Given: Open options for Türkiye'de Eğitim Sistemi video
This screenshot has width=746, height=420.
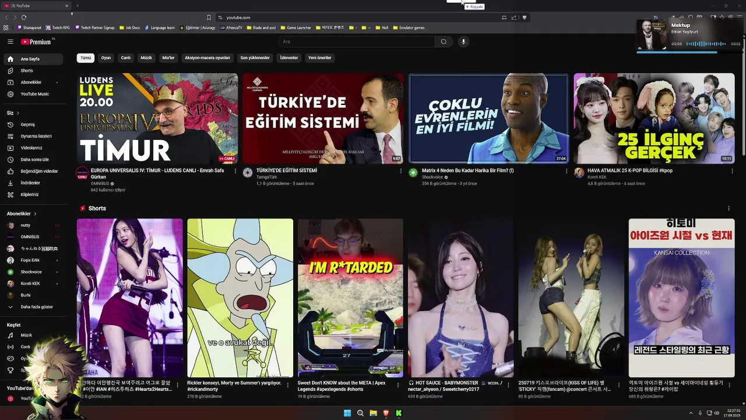Looking at the screenshot, I should click(401, 171).
